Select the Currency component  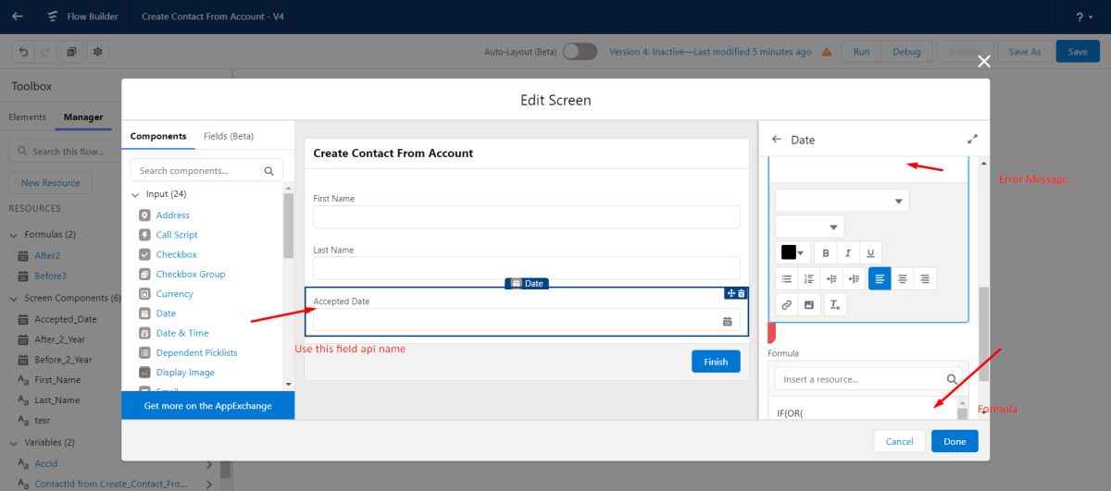(174, 294)
